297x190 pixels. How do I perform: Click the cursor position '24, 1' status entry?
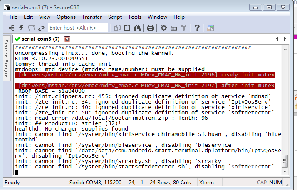pyautogui.click(x=136, y=183)
